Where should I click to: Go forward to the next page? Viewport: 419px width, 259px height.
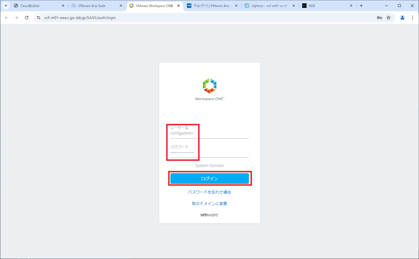16,17
